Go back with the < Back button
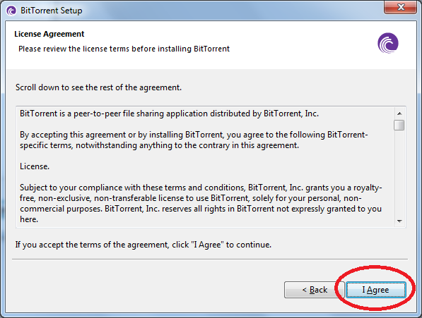 click(x=315, y=290)
